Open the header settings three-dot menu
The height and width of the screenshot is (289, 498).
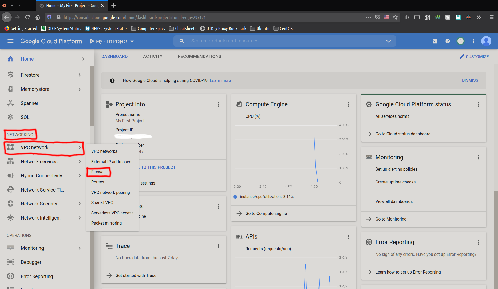473,41
